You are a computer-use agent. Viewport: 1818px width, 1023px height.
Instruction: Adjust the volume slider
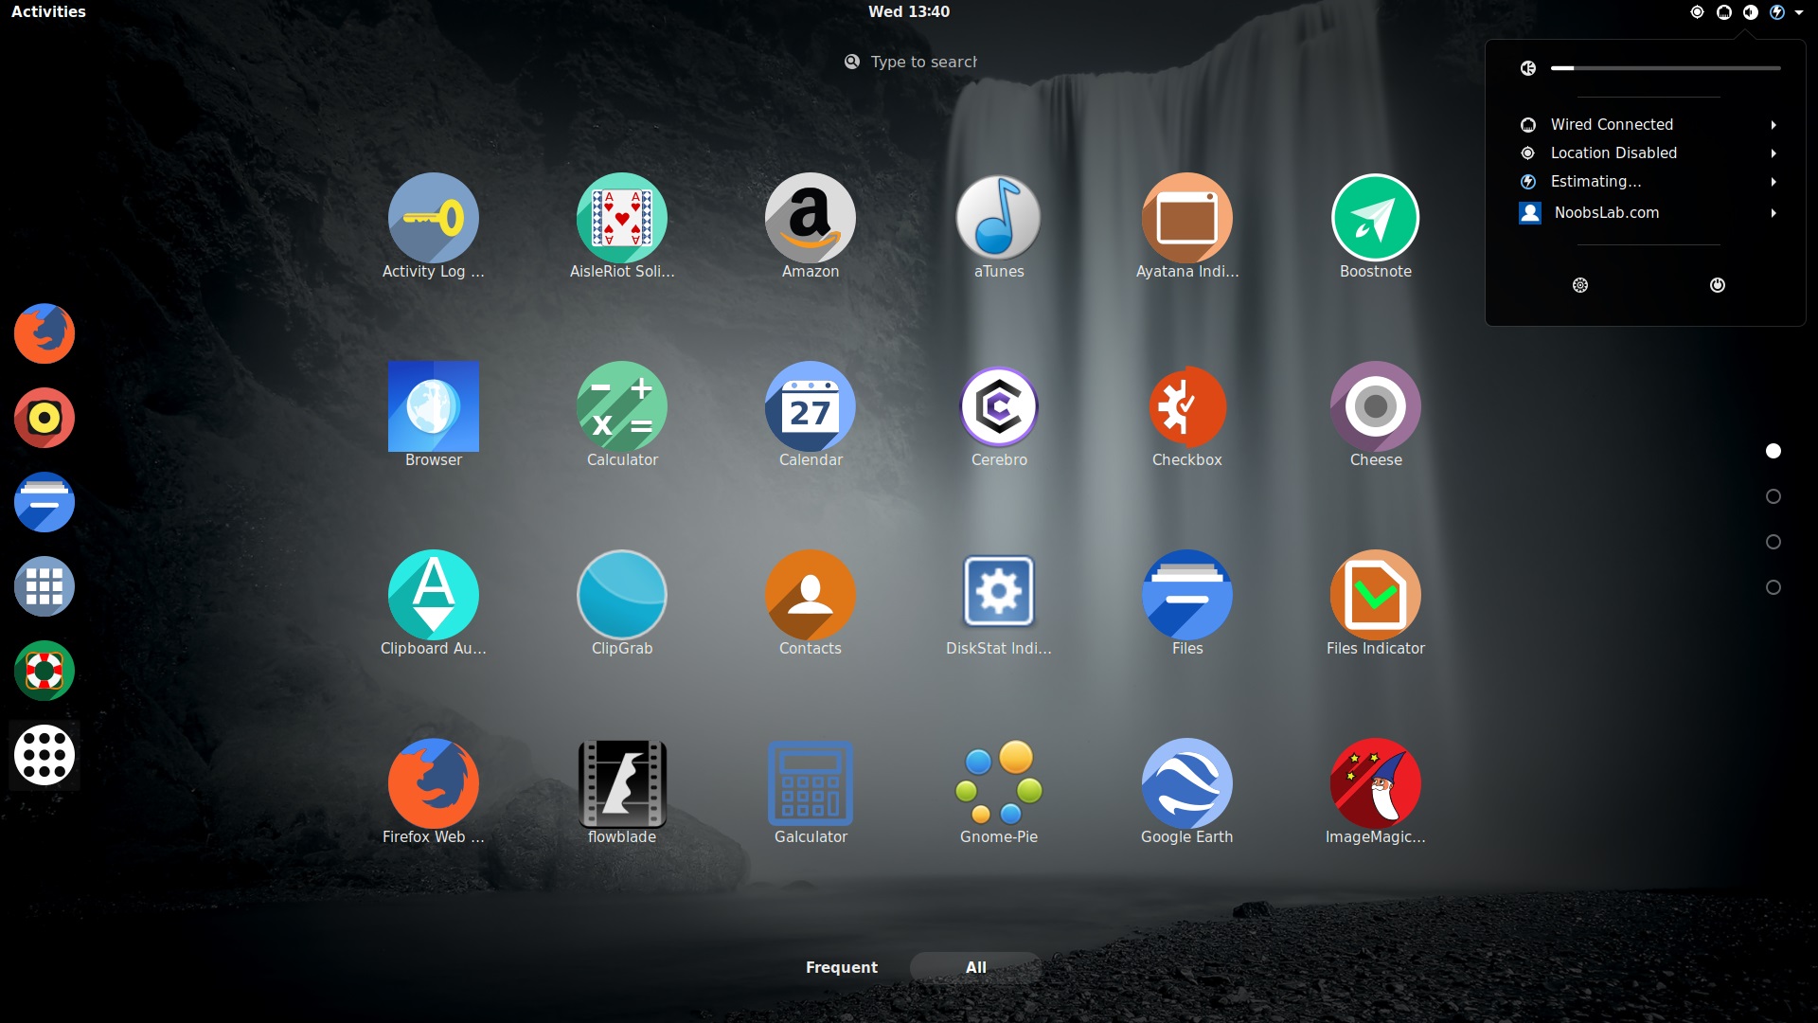pyautogui.click(x=1666, y=68)
